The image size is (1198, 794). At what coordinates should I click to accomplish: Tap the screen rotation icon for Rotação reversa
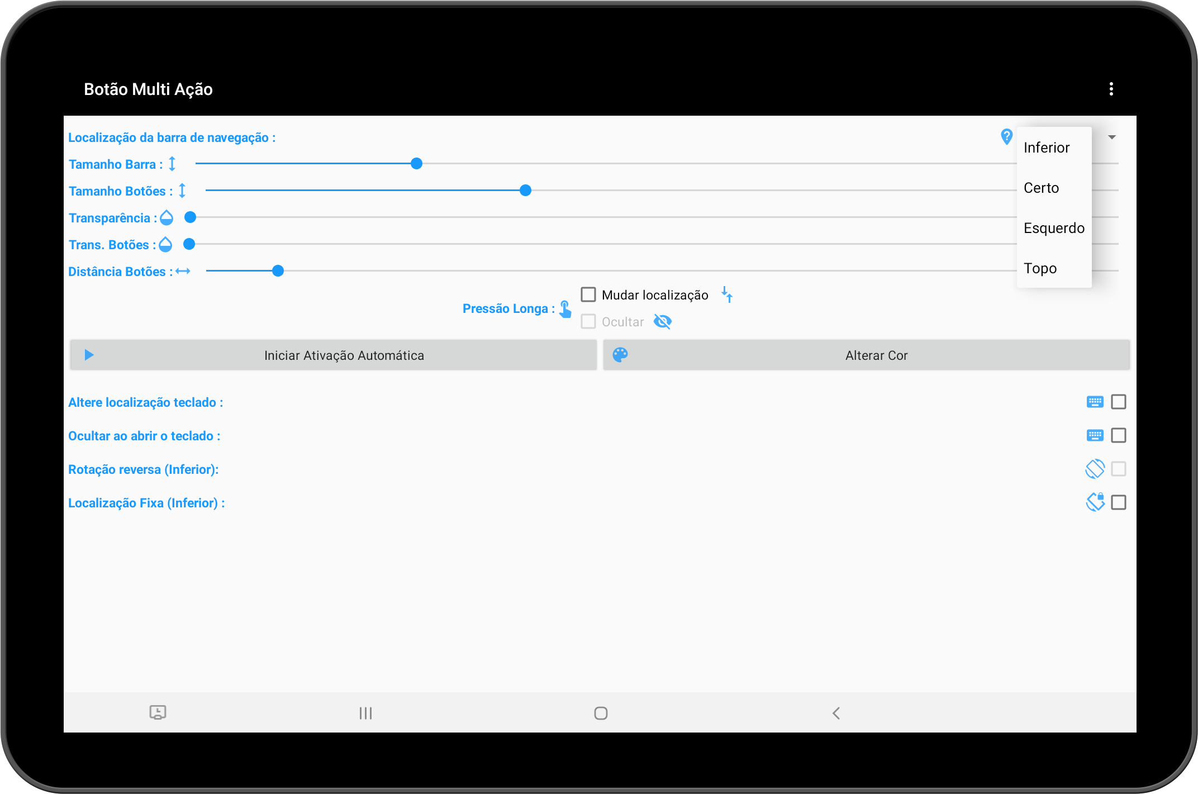click(x=1095, y=469)
